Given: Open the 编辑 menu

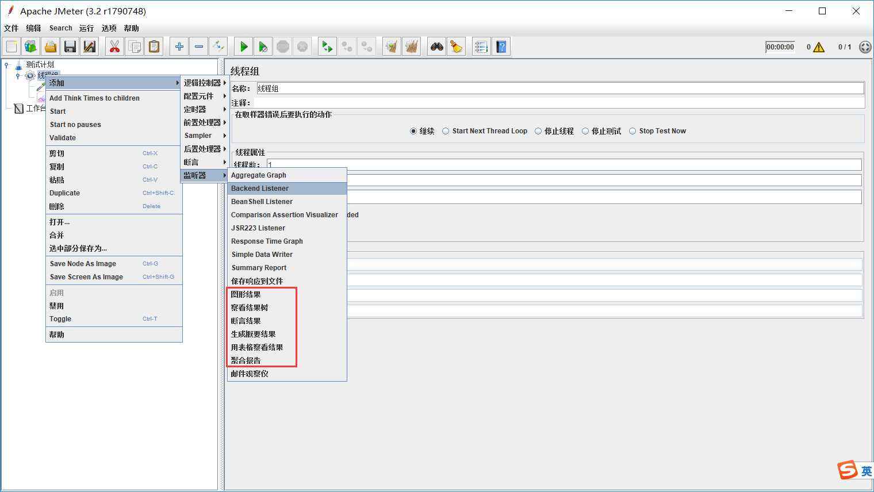Looking at the screenshot, I should (x=33, y=28).
